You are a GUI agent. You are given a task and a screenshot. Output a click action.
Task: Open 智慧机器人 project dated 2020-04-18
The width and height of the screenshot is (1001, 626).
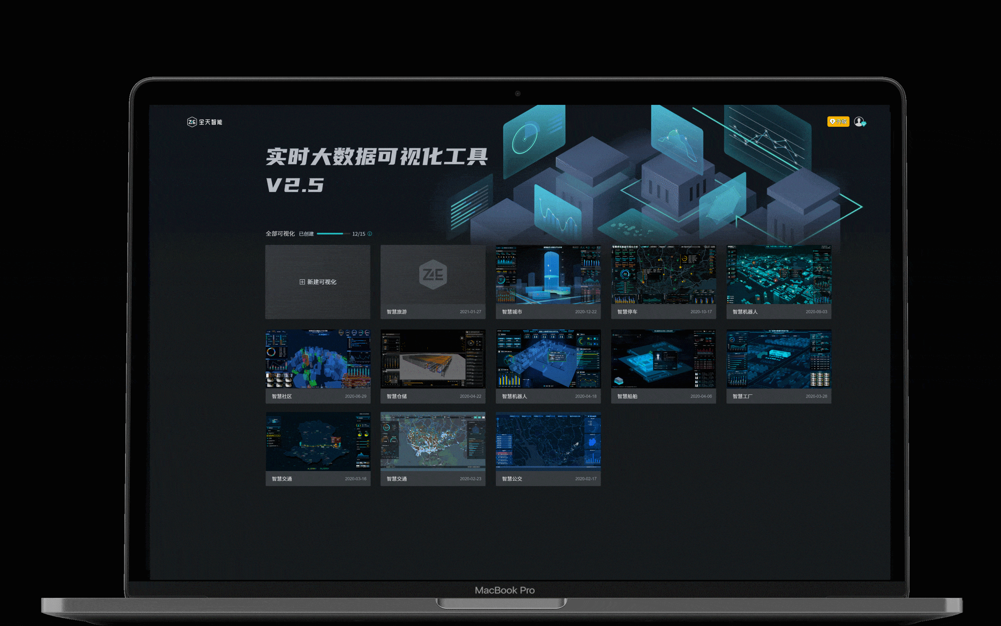[548, 359]
